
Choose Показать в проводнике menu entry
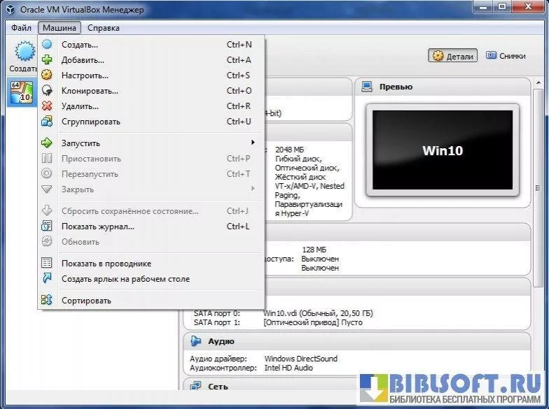pyautogui.click(x=106, y=264)
